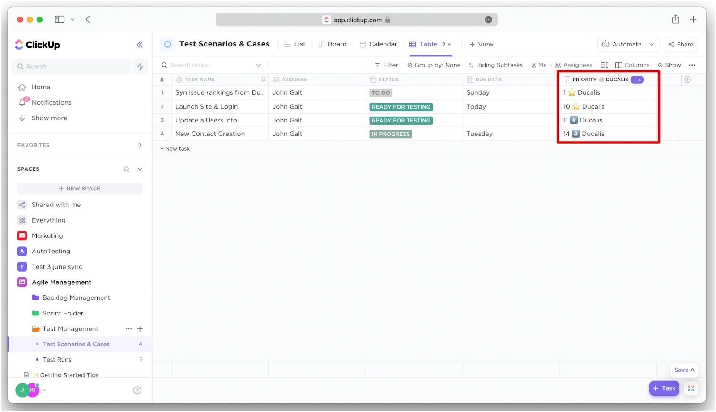Screen dimensions: 716x412
Task: Collapse the sidebar with double-chevron icon
Action: [x=139, y=45]
